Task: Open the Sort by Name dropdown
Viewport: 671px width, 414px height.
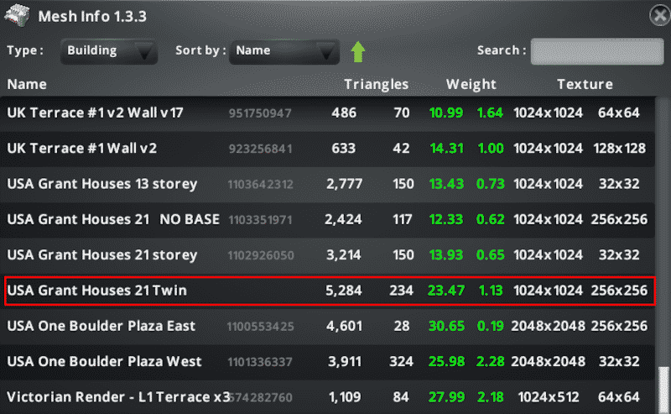Action: [284, 50]
